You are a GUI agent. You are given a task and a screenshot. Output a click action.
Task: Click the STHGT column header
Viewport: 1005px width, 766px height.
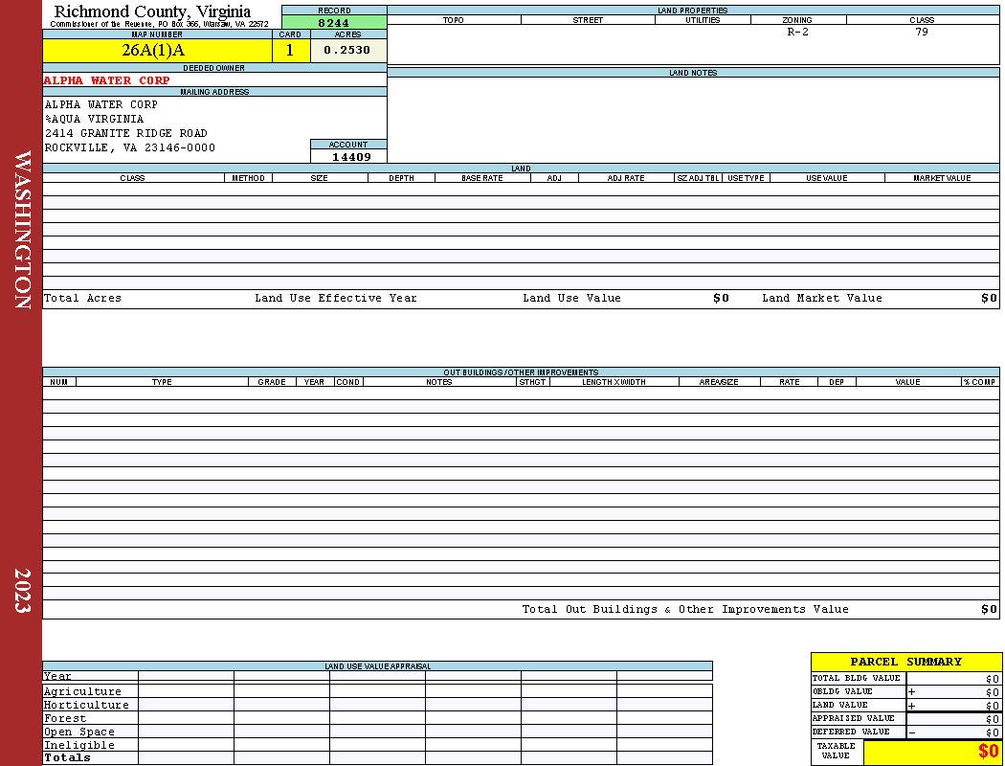pyautogui.click(x=532, y=382)
